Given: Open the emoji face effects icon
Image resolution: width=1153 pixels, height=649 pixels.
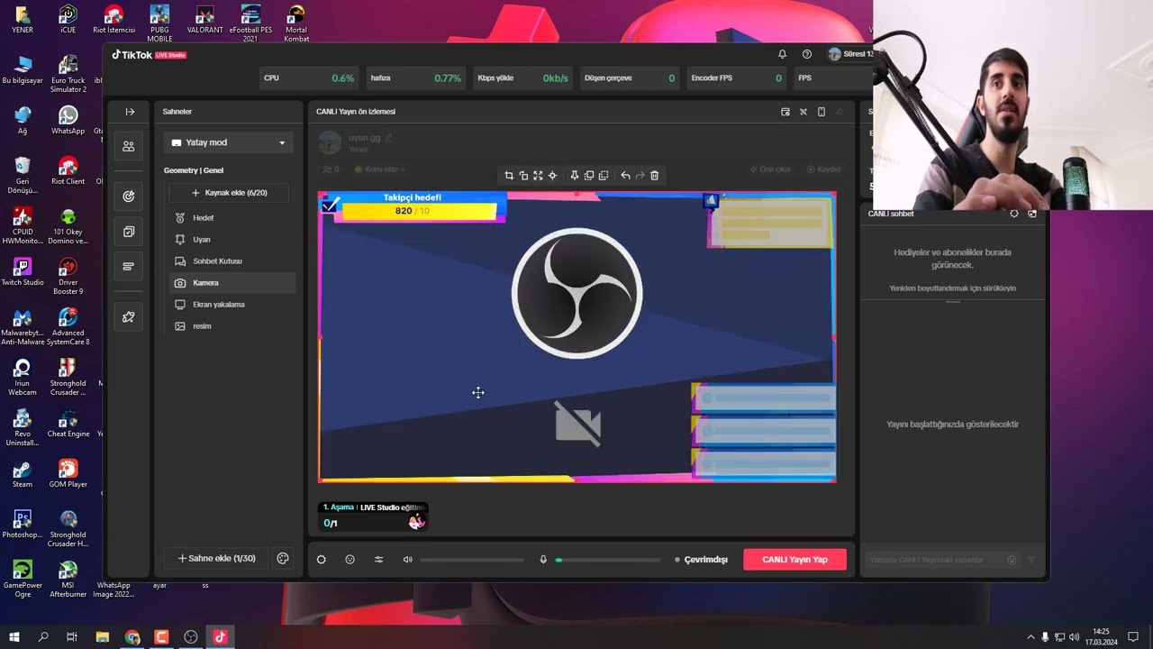Looking at the screenshot, I should [350, 560].
